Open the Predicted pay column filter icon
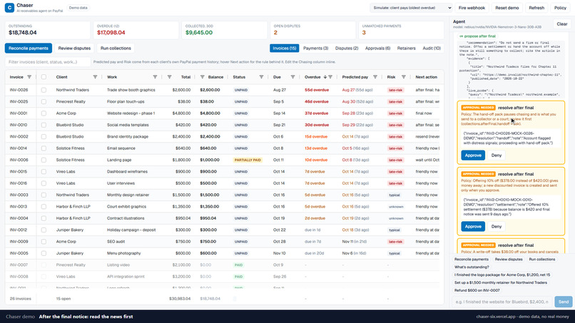This screenshot has height=323, width=575. pos(375,77)
